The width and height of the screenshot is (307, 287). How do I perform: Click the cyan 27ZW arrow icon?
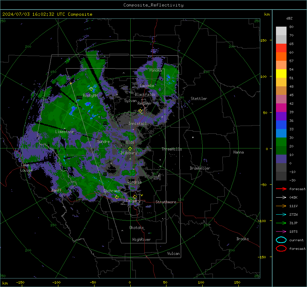[x=281, y=215]
